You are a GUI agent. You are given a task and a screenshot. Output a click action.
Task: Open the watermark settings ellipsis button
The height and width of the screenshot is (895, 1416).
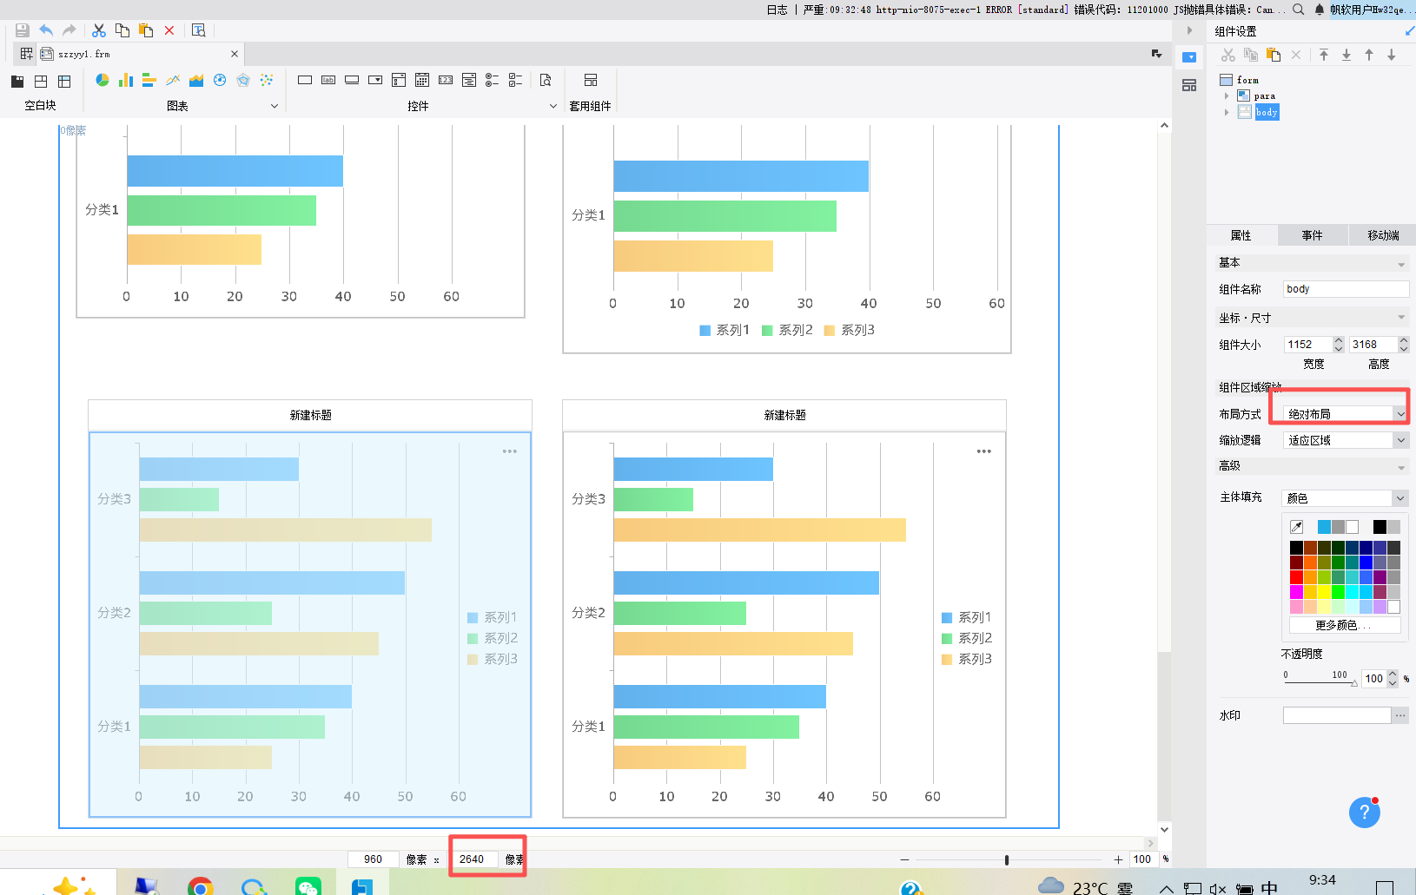tap(1399, 715)
